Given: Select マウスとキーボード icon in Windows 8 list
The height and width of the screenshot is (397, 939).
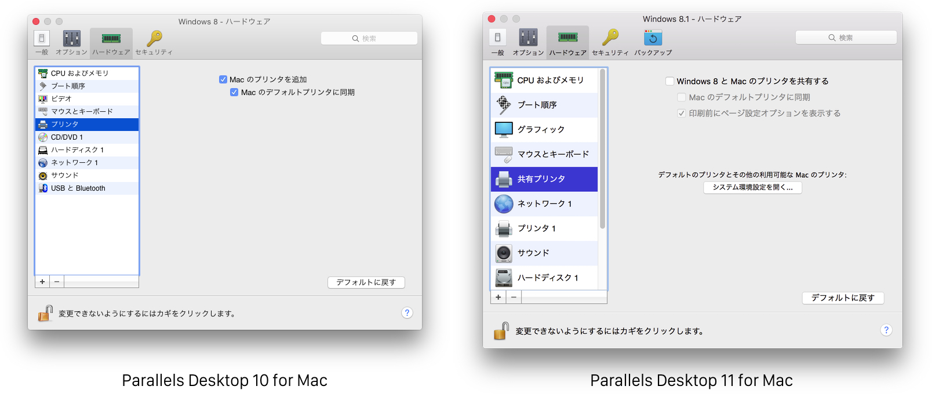Looking at the screenshot, I should click(x=43, y=111).
